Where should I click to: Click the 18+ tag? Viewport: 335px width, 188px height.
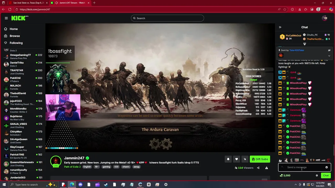point(97,167)
